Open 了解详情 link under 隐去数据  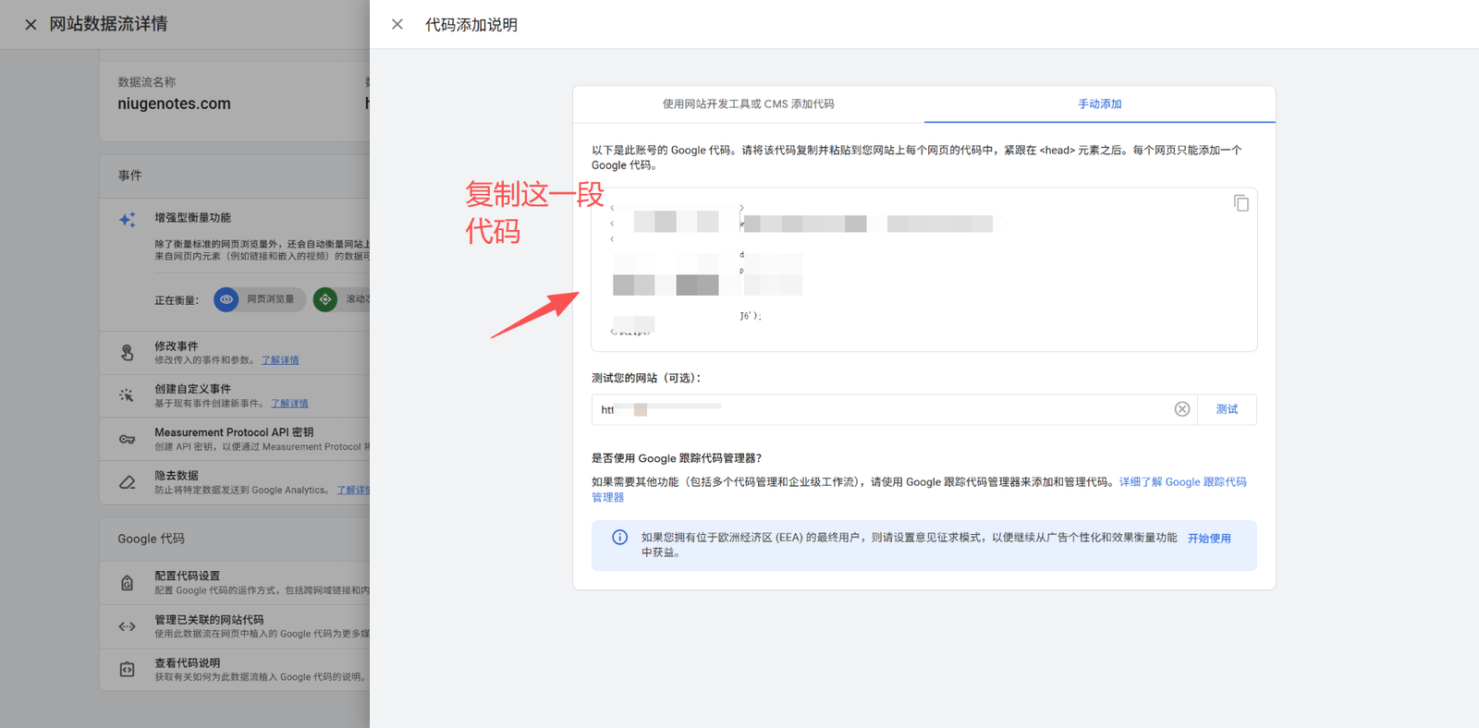click(353, 491)
